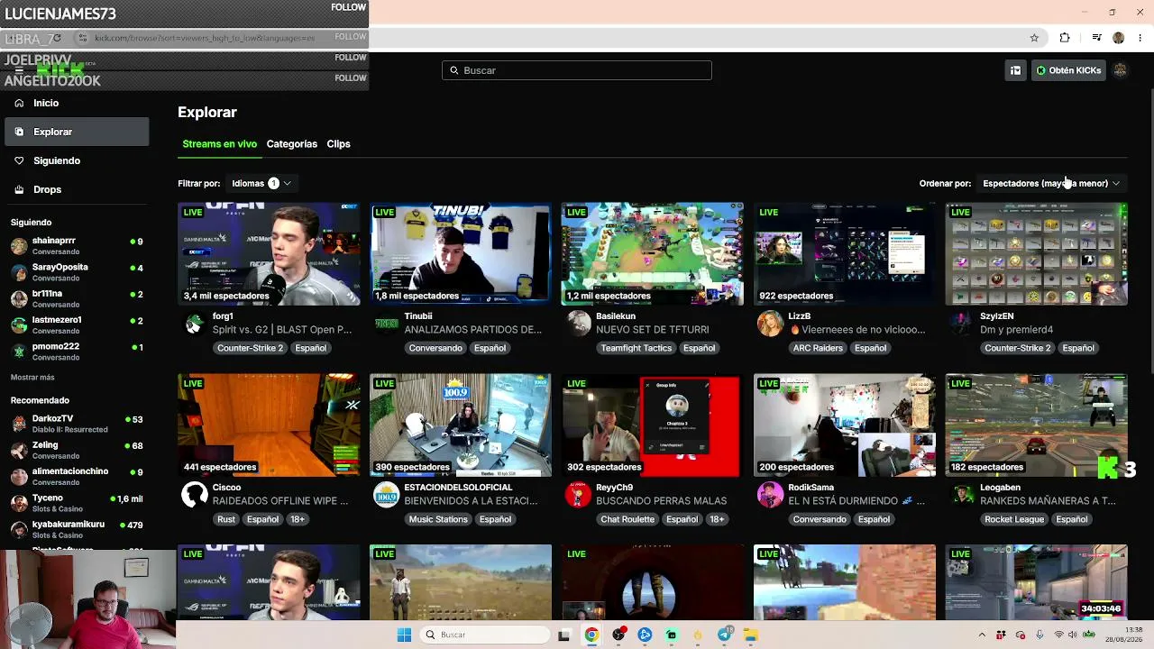Image resolution: width=1154 pixels, height=649 pixels.
Task: Click the Siguiendo heart icon
Action: [19, 160]
